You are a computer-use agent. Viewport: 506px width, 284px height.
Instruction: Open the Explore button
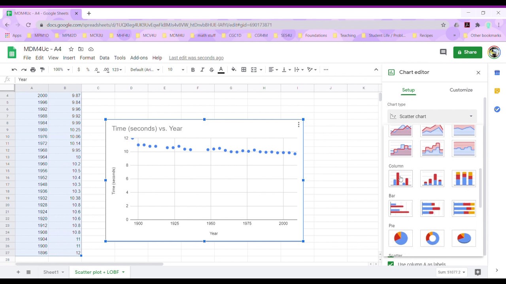[478, 272]
